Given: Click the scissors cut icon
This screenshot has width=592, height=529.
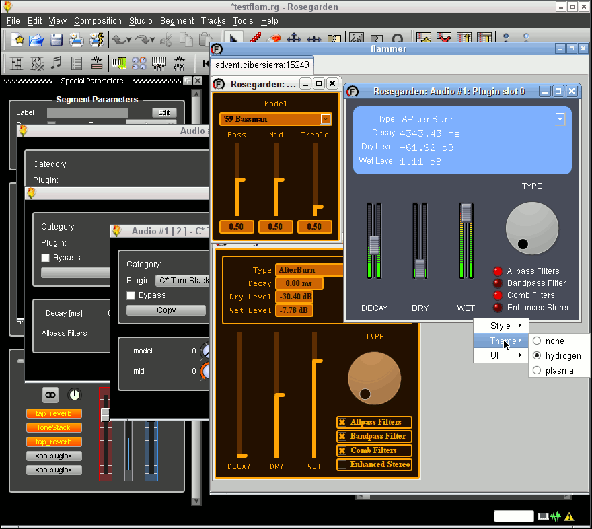Looking at the screenshot, I should [166, 39].
